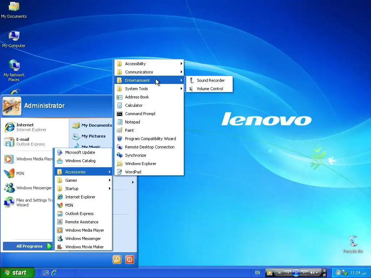Open Files and Settings Transfer Wizard
The image size is (371, 278).
(x=28, y=202)
